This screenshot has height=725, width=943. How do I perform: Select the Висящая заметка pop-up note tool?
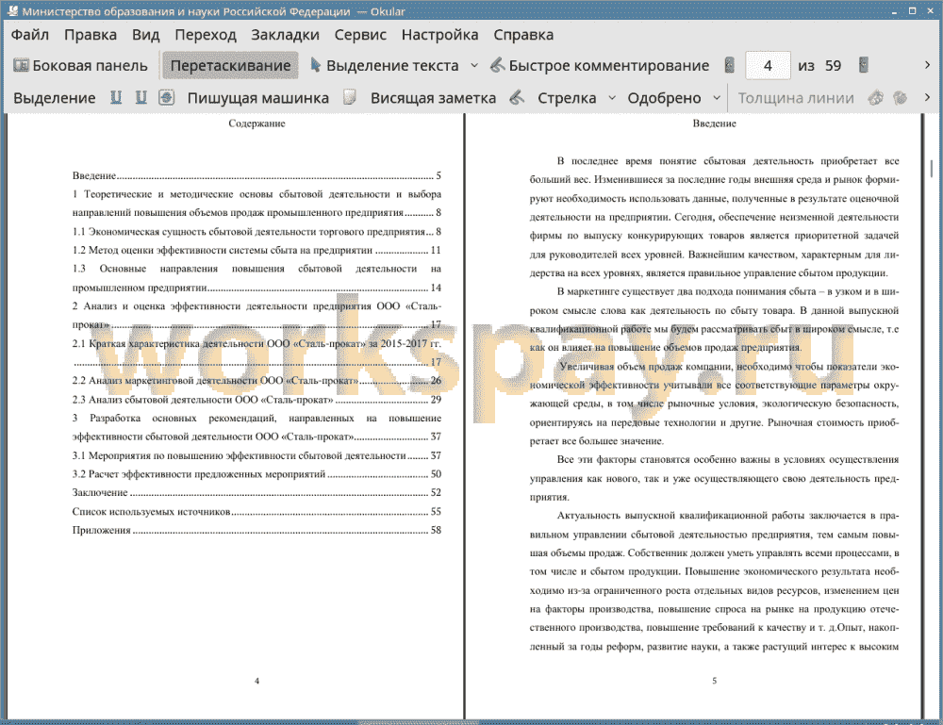[433, 98]
